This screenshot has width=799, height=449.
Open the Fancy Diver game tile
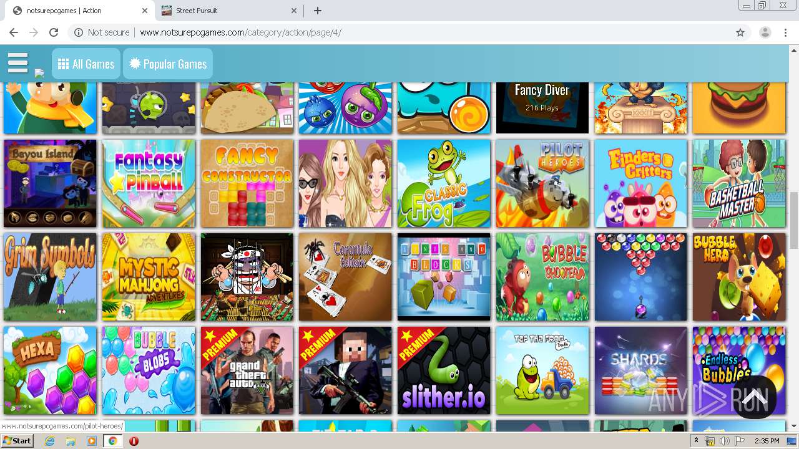click(542, 107)
